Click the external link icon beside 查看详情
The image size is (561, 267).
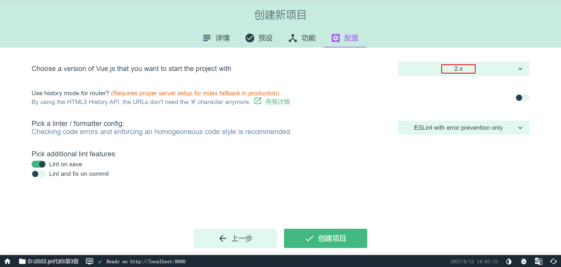click(x=258, y=101)
